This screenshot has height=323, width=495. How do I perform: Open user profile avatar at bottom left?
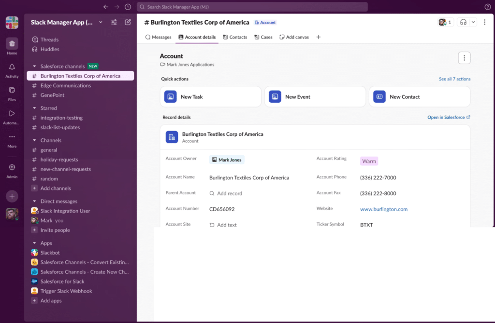pyautogui.click(x=12, y=214)
